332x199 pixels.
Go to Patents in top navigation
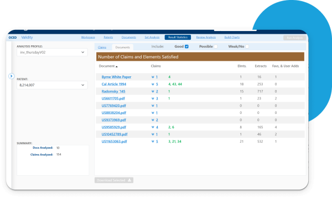coord(108,38)
